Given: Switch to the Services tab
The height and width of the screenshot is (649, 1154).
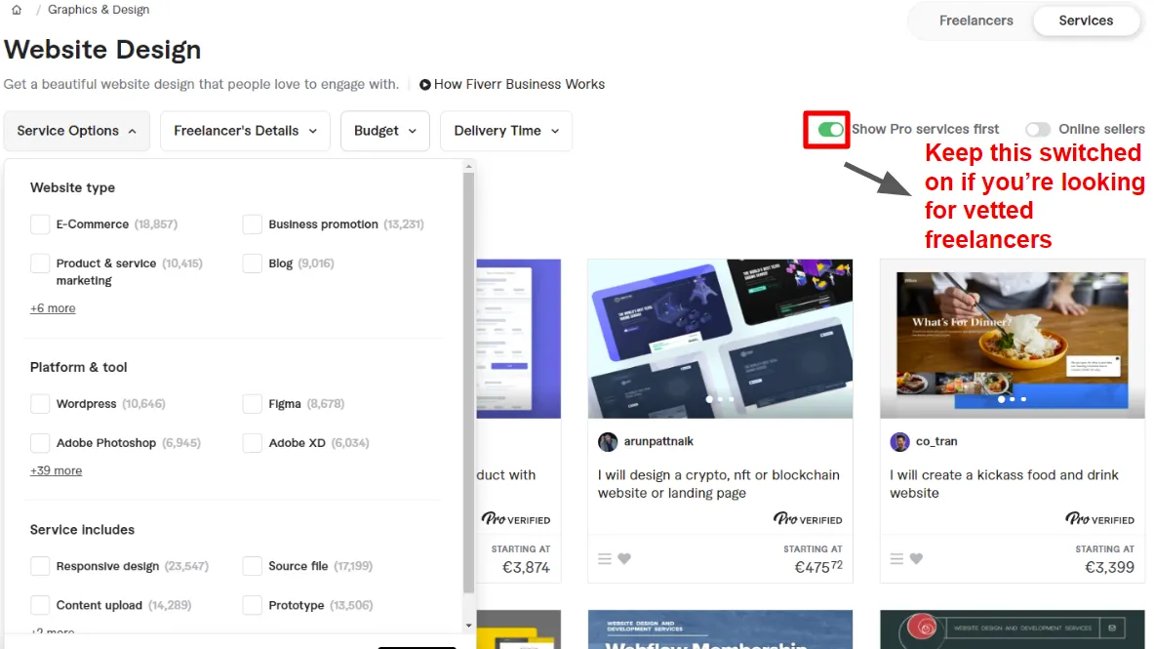Looking at the screenshot, I should (x=1086, y=20).
